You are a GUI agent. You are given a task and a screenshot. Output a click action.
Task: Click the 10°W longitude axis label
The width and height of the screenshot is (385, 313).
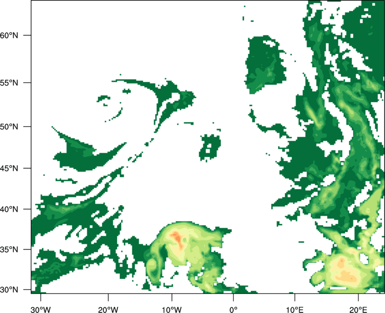(x=172, y=310)
